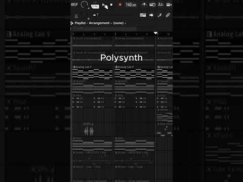
Task: Toggle the overdub keyboard-plus icon
Action: [169, 5]
